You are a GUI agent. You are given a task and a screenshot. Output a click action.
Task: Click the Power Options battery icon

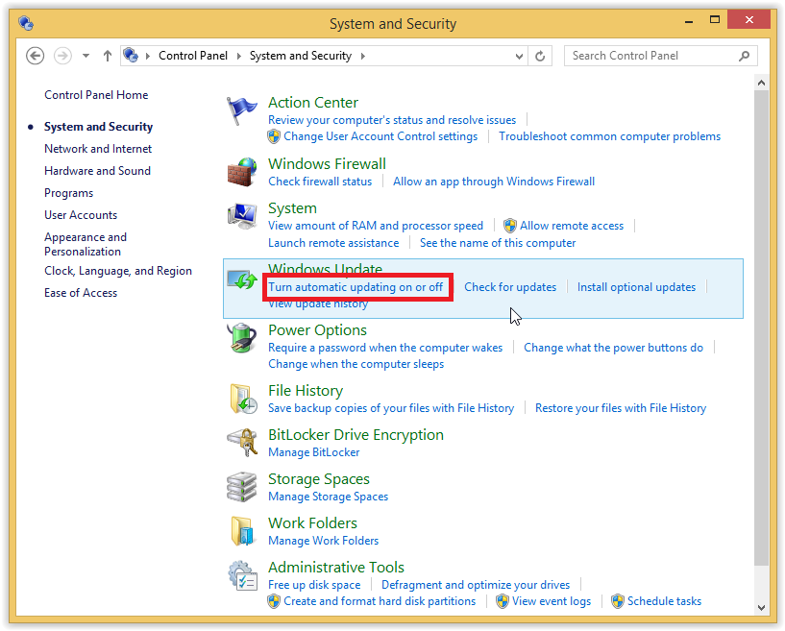pyautogui.click(x=242, y=338)
